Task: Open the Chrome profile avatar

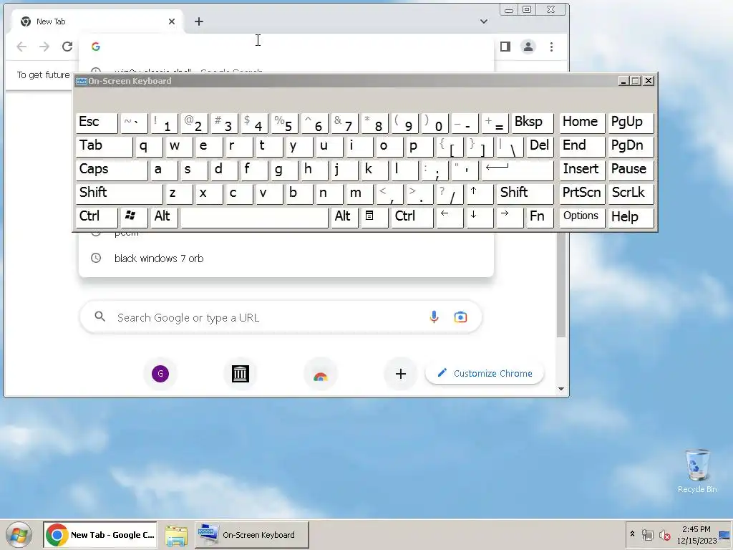Action: [528, 47]
